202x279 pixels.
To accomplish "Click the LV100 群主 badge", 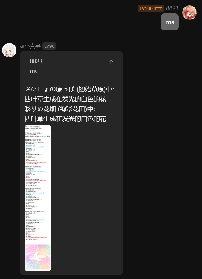I will pyautogui.click(x=151, y=8).
